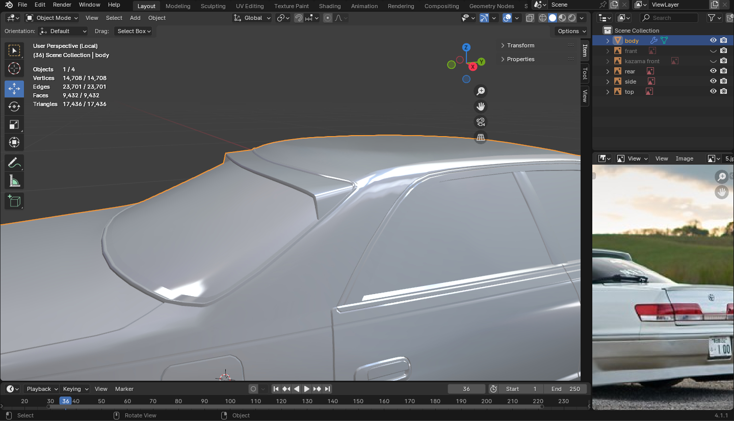Open Global transform orientation dropdown
This screenshot has width=734, height=421.
click(x=252, y=18)
